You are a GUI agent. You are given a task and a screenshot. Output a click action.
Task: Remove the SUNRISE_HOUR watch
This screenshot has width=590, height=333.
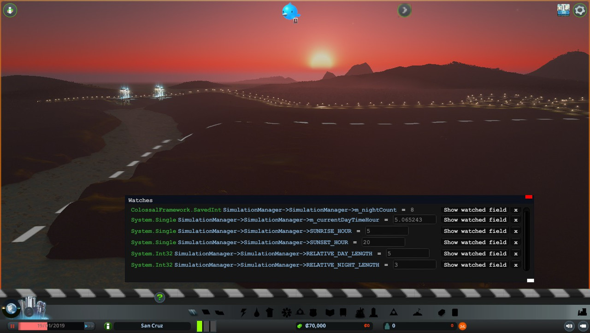[516, 231]
